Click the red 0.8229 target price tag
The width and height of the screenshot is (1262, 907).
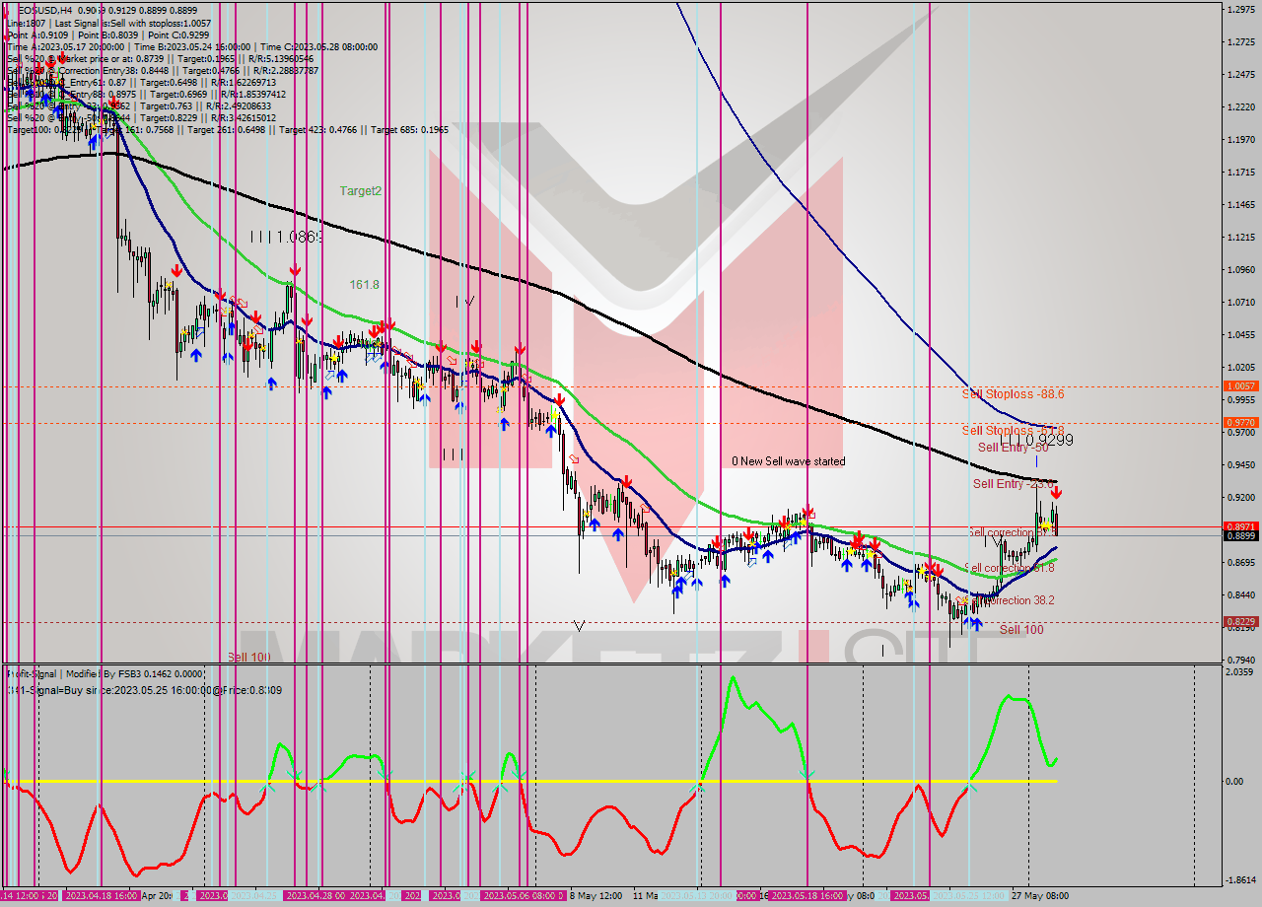(1239, 621)
